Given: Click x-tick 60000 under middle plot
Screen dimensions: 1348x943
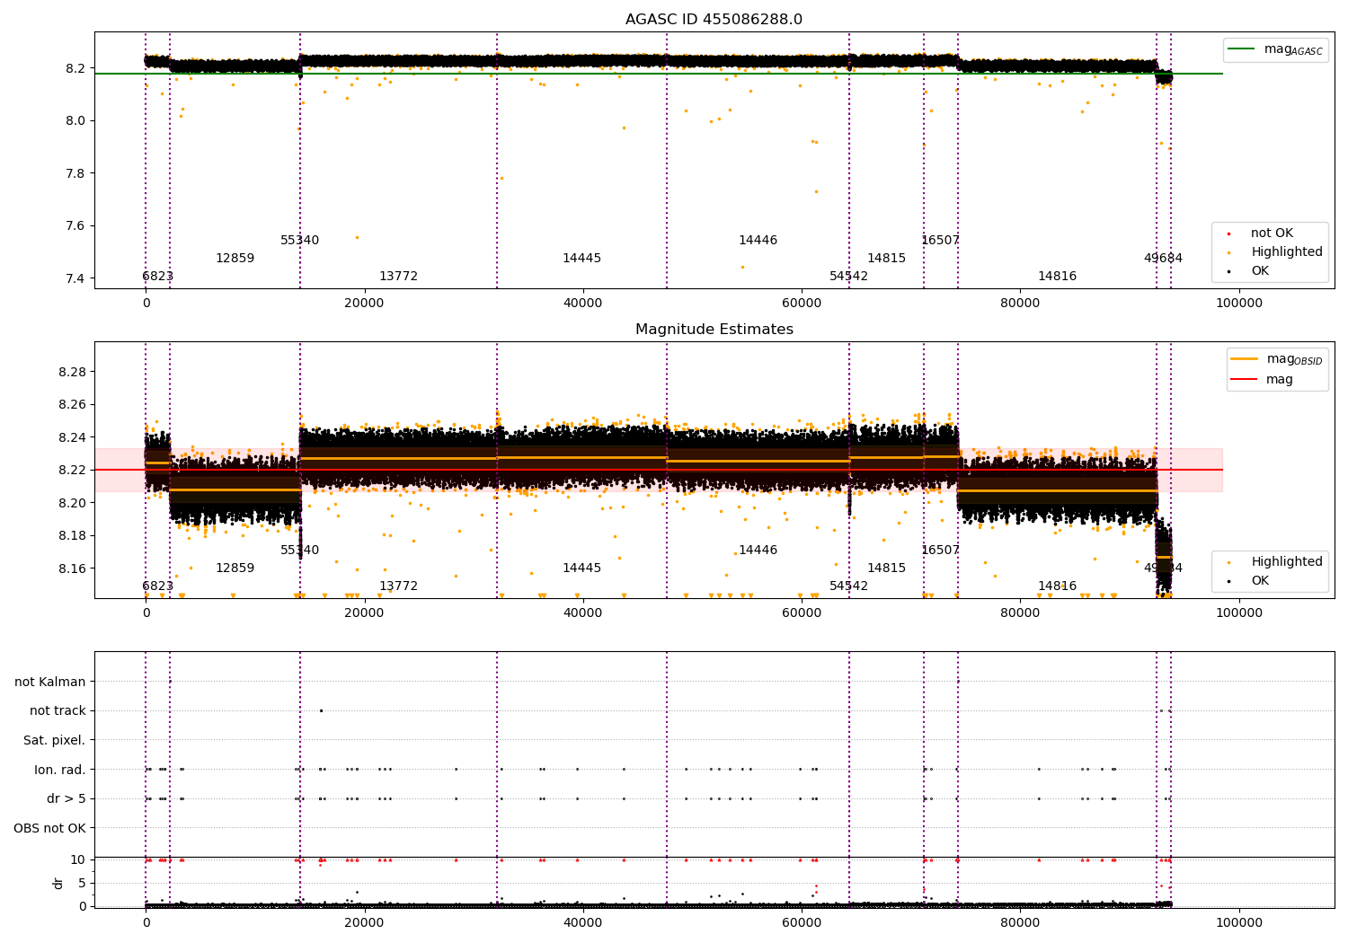Looking at the screenshot, I should coord(801,613).
